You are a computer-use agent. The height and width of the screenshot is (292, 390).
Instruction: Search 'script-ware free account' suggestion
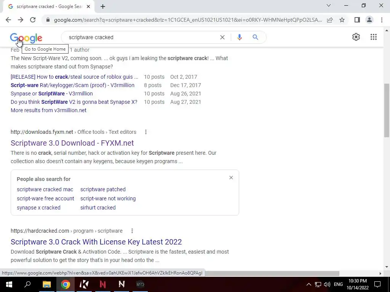point(46,198)
